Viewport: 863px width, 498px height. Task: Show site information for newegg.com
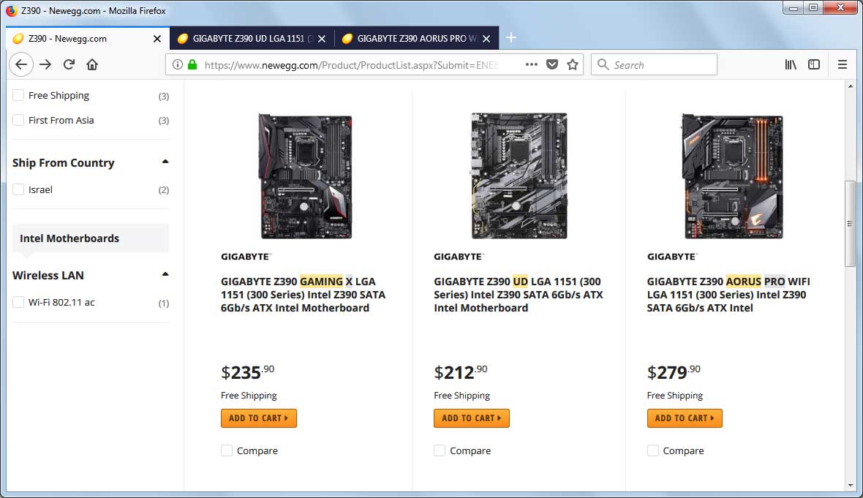pos(177,64)
